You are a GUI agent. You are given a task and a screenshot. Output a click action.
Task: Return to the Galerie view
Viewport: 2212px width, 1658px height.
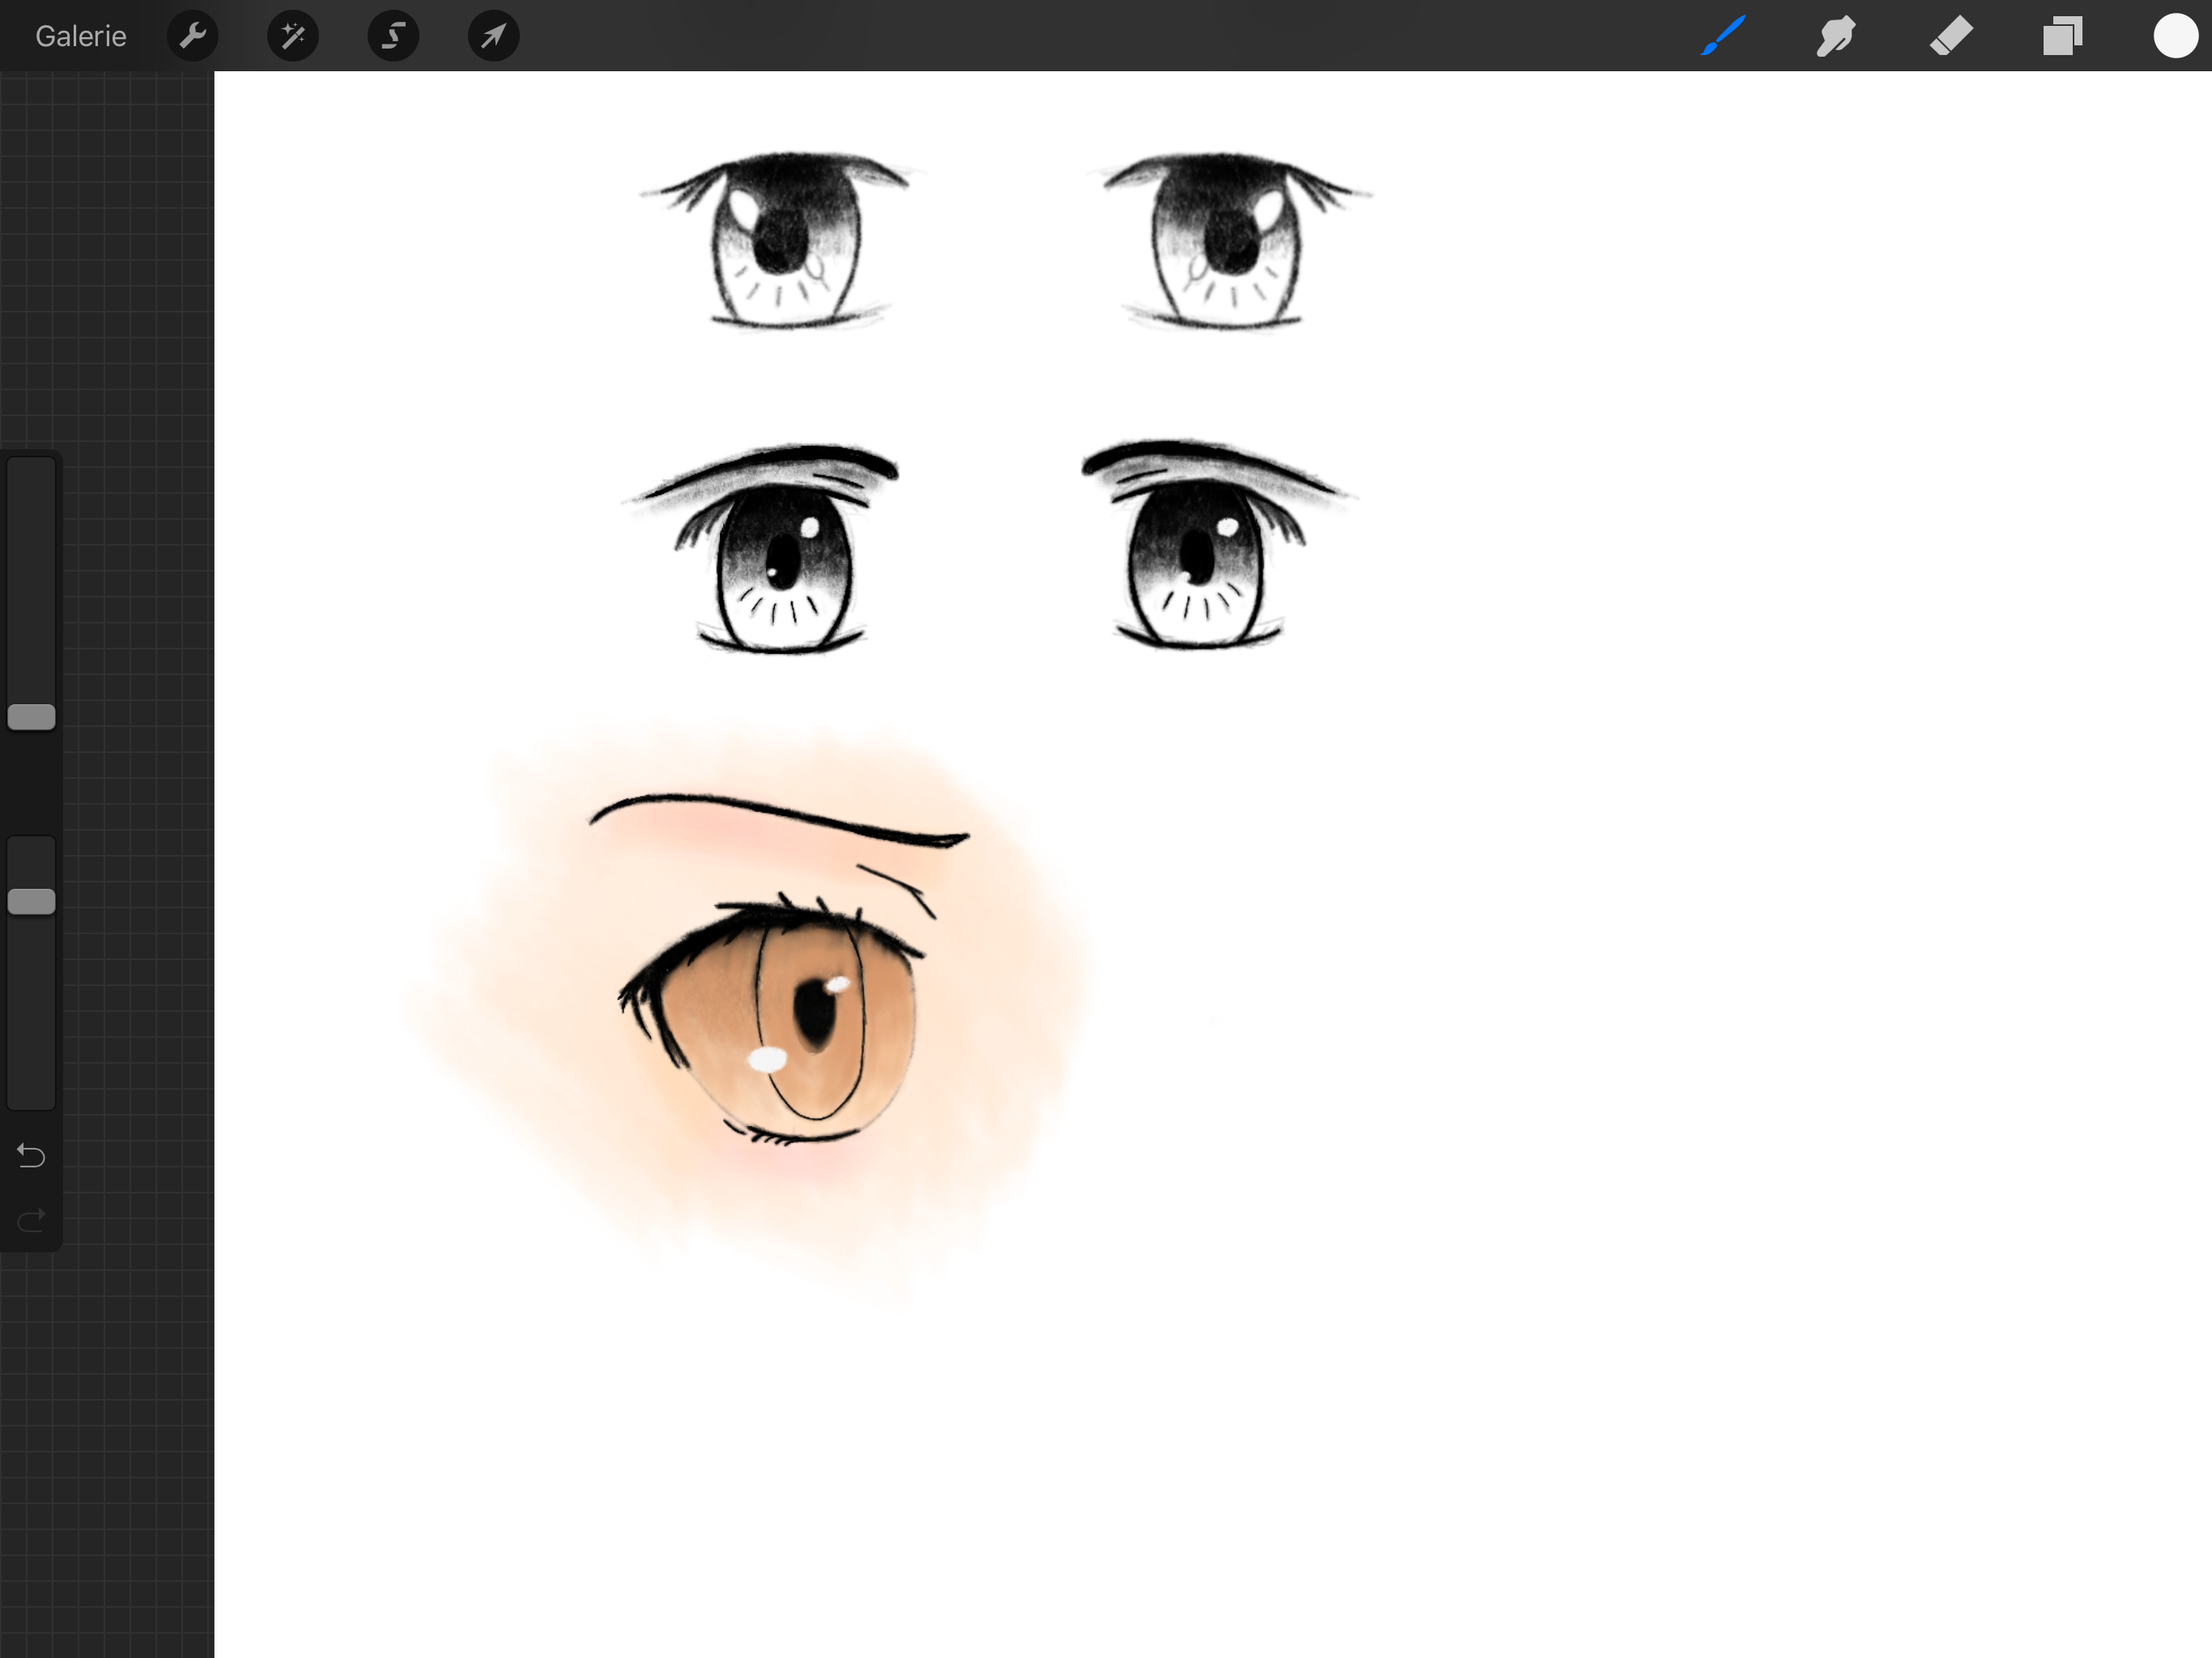click(81, 36)
